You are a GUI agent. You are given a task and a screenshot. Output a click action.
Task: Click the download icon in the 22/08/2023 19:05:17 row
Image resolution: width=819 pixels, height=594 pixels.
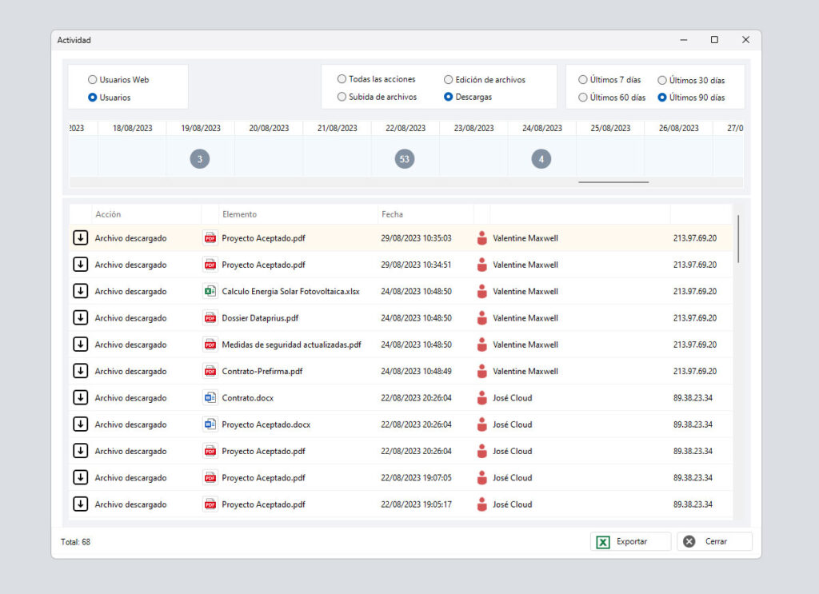[81, 504]
